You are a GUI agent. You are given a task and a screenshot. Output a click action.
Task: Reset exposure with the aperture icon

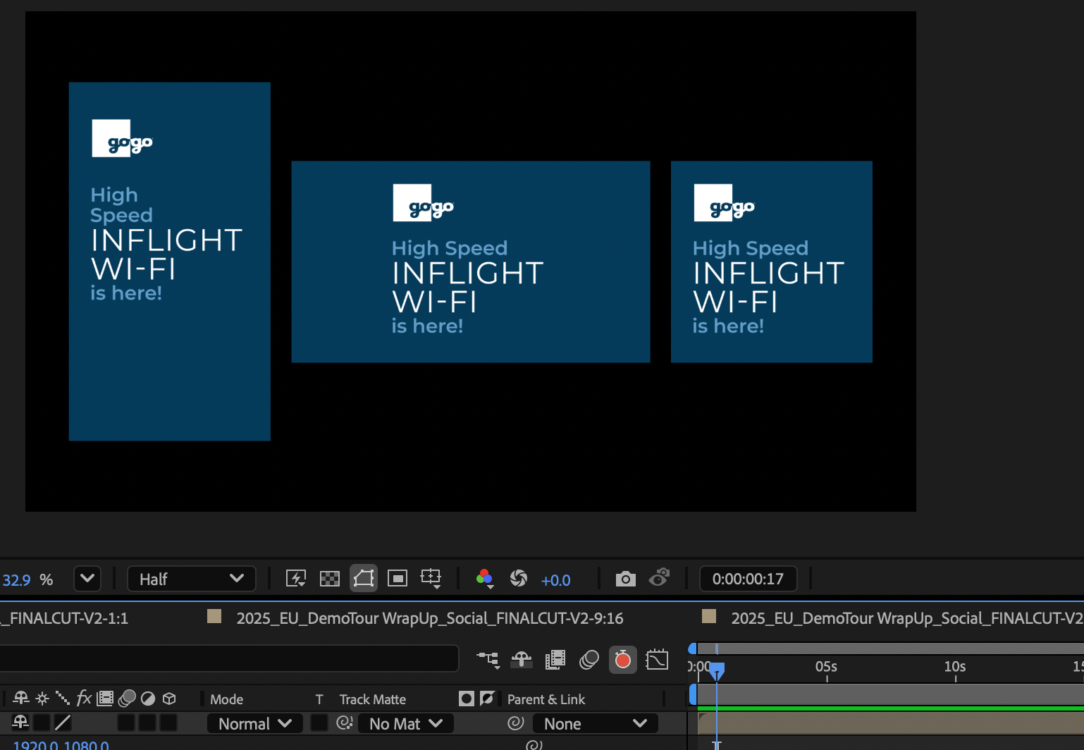519,579
